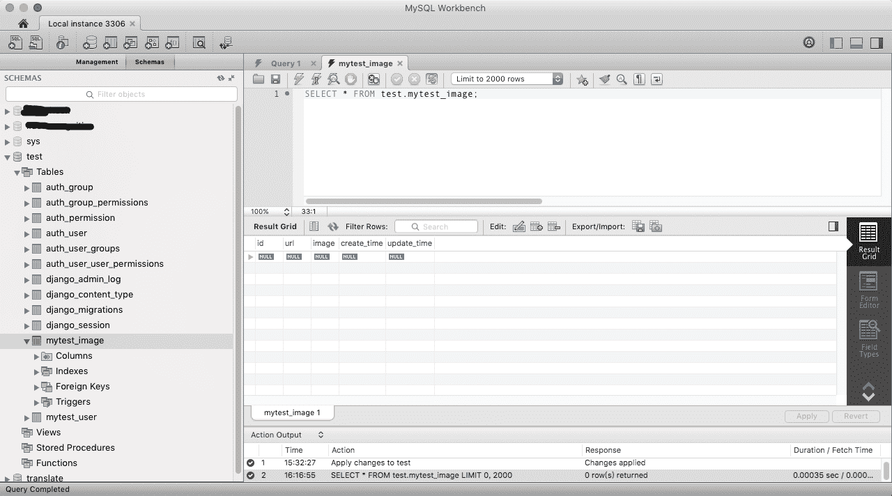This screenshot has height=496, width=892.
Task: Execute the query lightning icon
Action: pyautogui.click(x=299, y=79)
